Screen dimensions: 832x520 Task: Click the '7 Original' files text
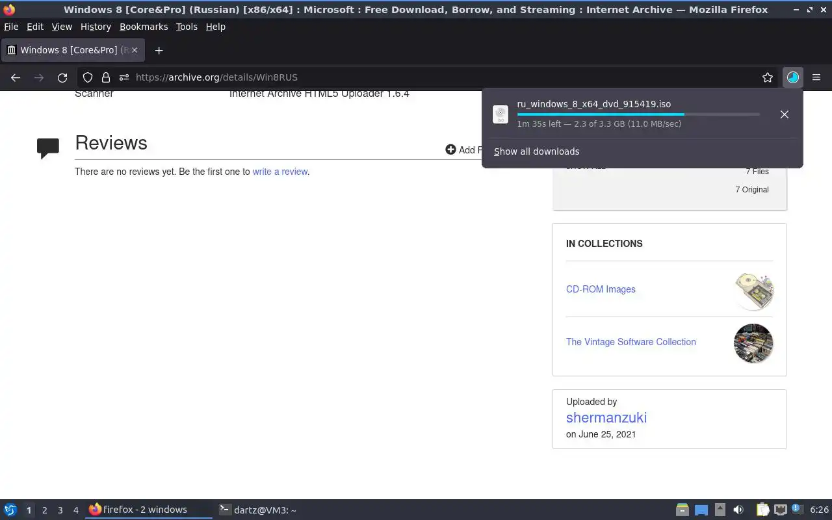coord(752,190)
